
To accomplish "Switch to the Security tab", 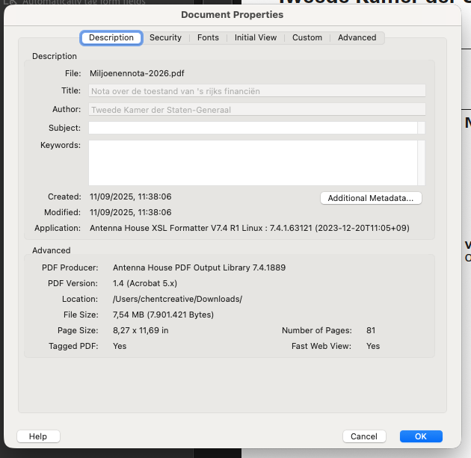I will click(x=165, y=37).
